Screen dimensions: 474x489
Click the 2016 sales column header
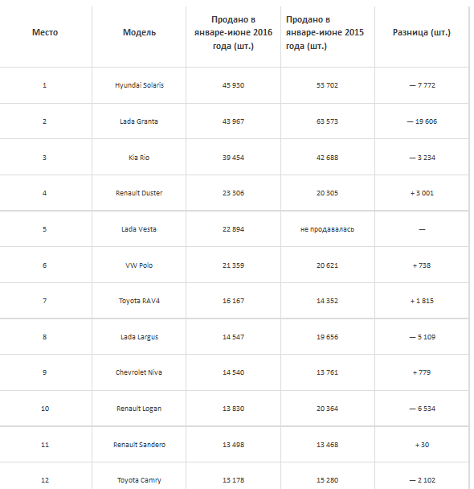click(x=233, y=33)
